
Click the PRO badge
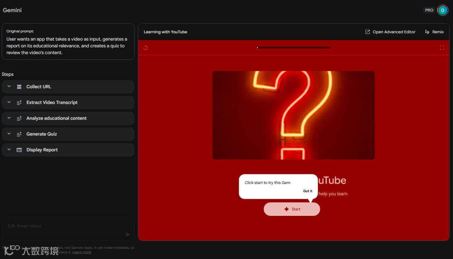pyautogui.click(x=429, y=10)
